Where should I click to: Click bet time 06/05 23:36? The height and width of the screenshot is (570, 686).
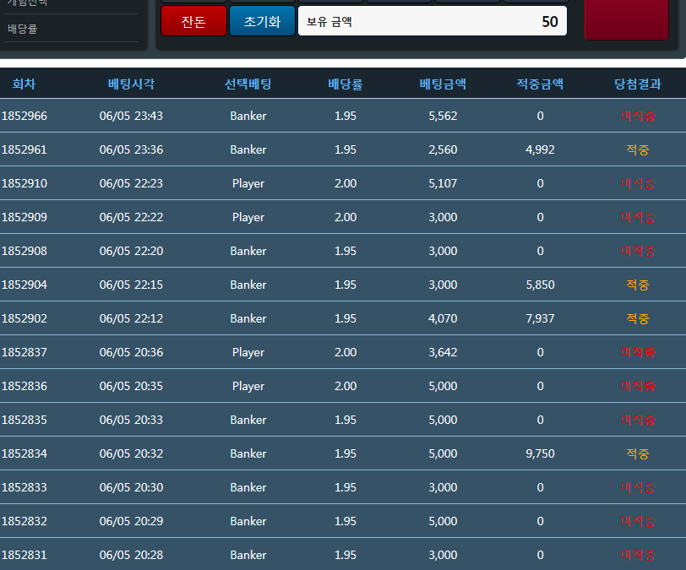[x=131, y=149]
